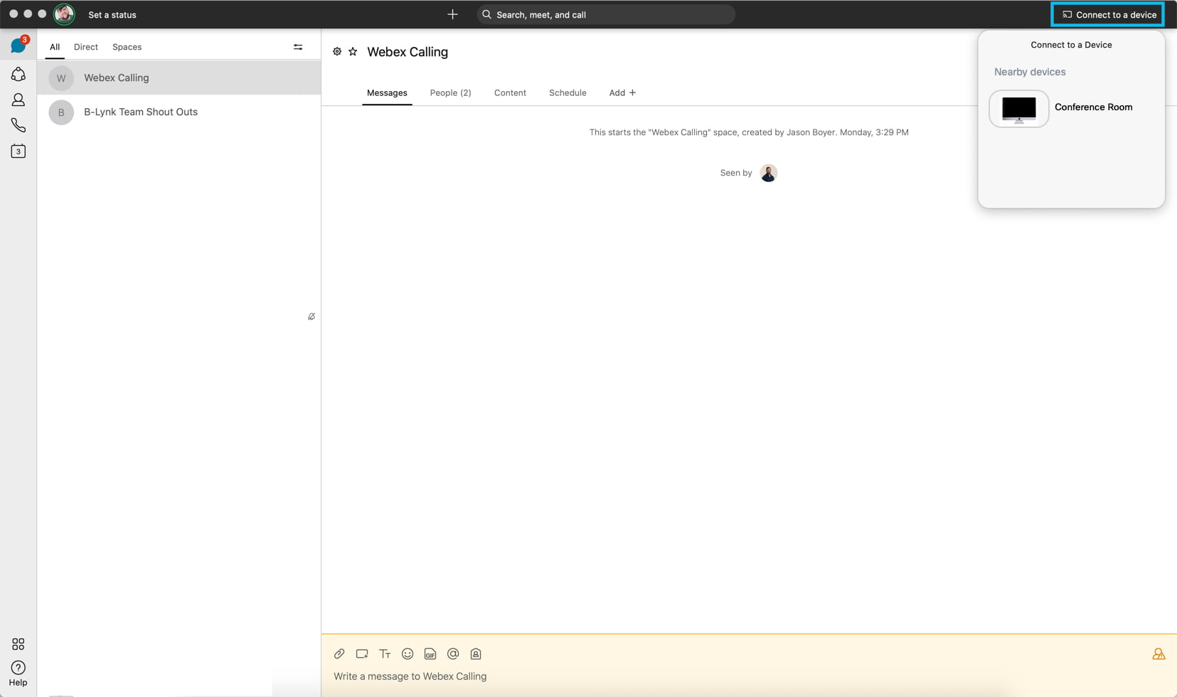Screen dimensions: 1177x697
Task: Open the app hub grid icon
Action: (18, 644)
